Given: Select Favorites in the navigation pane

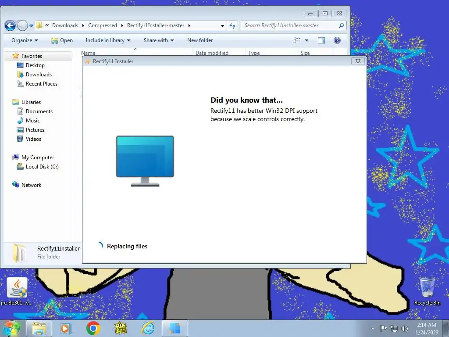Looking at the screenshot, I should (32, 56).
